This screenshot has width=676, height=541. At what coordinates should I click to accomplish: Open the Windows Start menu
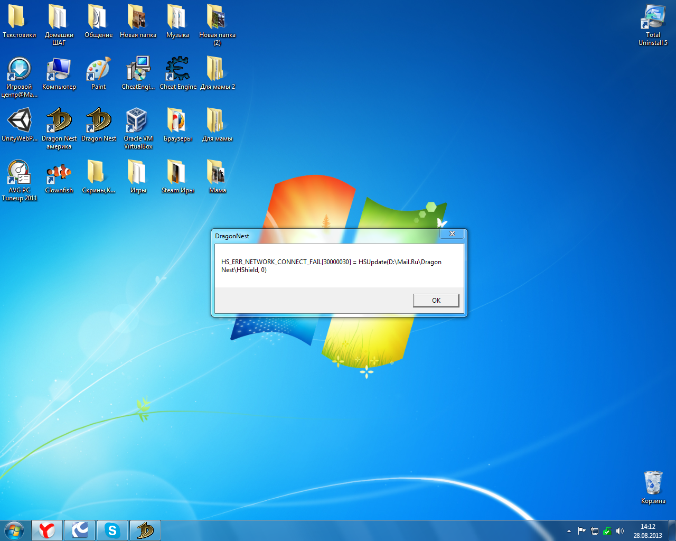tap(14, 530)
